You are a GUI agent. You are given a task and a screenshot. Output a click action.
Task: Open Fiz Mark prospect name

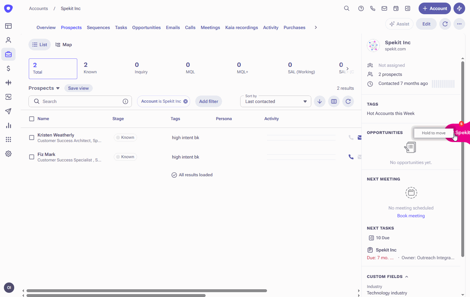pos(46,154)
